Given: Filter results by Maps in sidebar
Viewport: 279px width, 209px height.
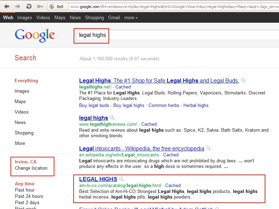Looking at the screenshot, I should tap(20, 101).
